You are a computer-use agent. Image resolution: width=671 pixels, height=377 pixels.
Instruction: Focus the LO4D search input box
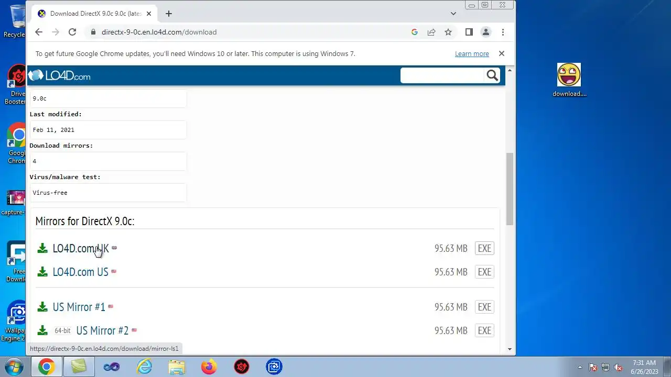pos(442,75)
